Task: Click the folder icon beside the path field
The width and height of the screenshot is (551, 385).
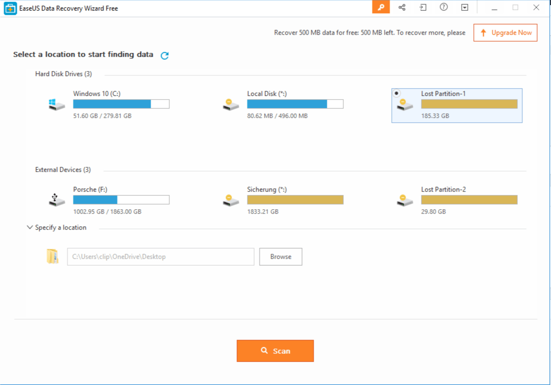Action: [x=52, y=256]
